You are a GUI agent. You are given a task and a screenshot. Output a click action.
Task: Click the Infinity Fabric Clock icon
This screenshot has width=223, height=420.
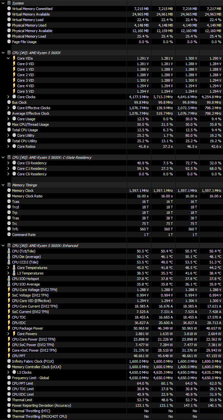pos(9,361)
